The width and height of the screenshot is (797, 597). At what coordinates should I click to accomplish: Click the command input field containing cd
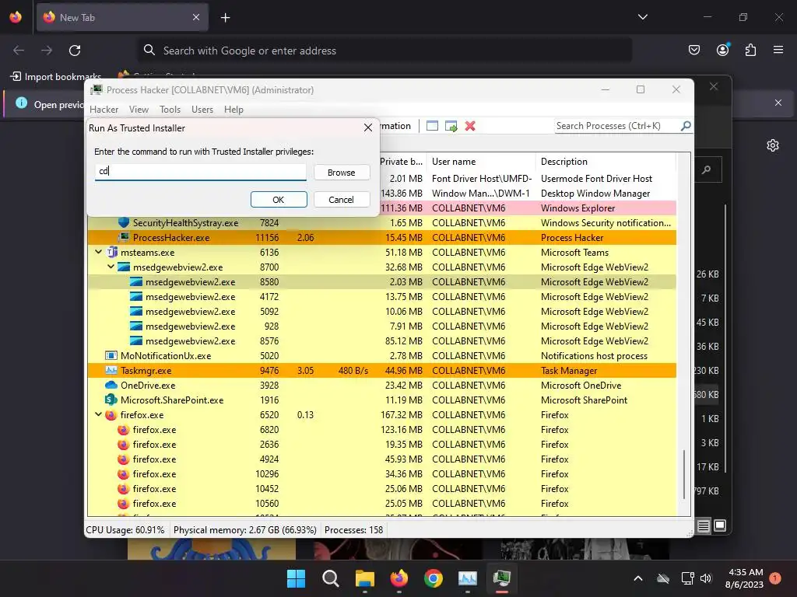[201, 172]
